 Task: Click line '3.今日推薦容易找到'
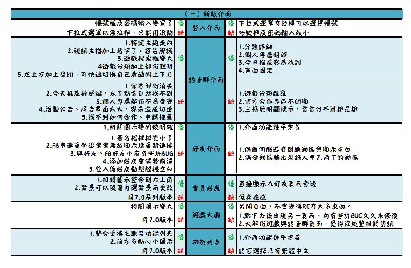[x=269, y=63]
